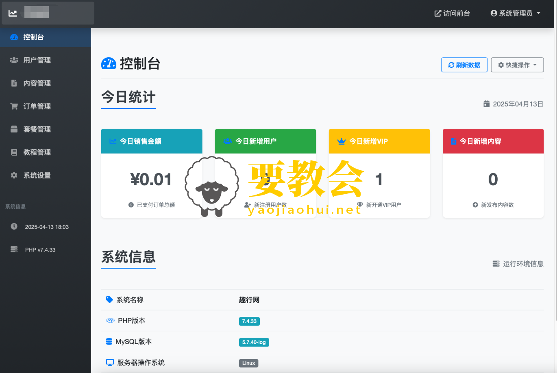Viewport: 557px width, 373px height.
Task: Click the server icon beside PHP v7.4.33
Action: [14, 249]
